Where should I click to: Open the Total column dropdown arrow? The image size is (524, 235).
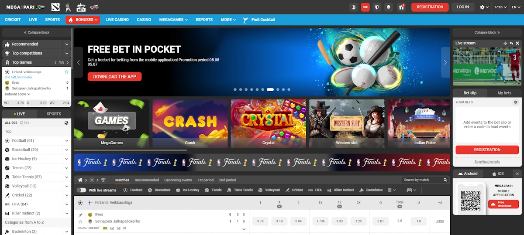(x=400, y=207)
